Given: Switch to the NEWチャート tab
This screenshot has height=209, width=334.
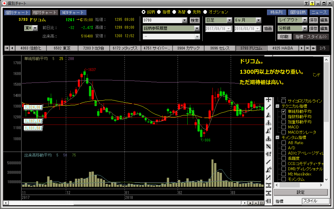Looking at the screenshot, I should (x=73, y=13).
